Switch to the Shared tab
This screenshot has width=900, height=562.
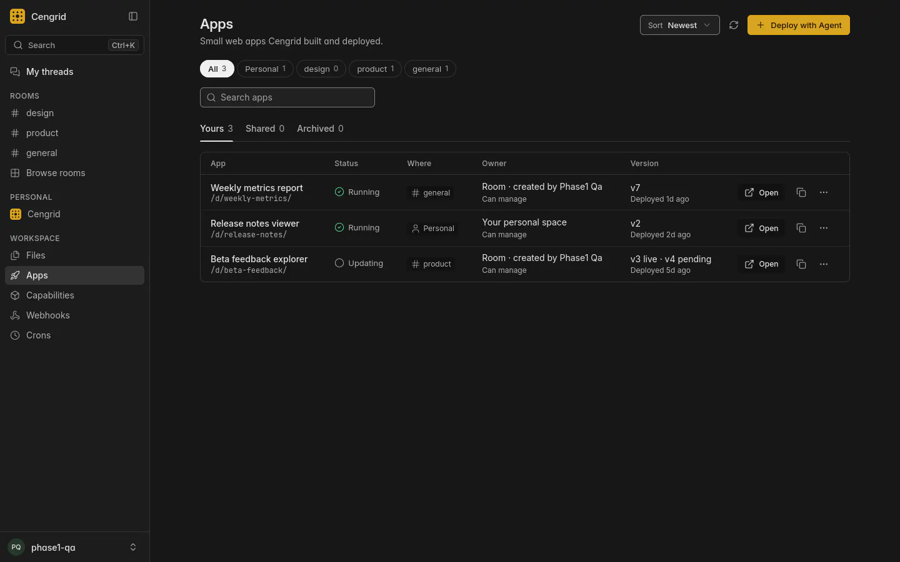coord(265,129)
